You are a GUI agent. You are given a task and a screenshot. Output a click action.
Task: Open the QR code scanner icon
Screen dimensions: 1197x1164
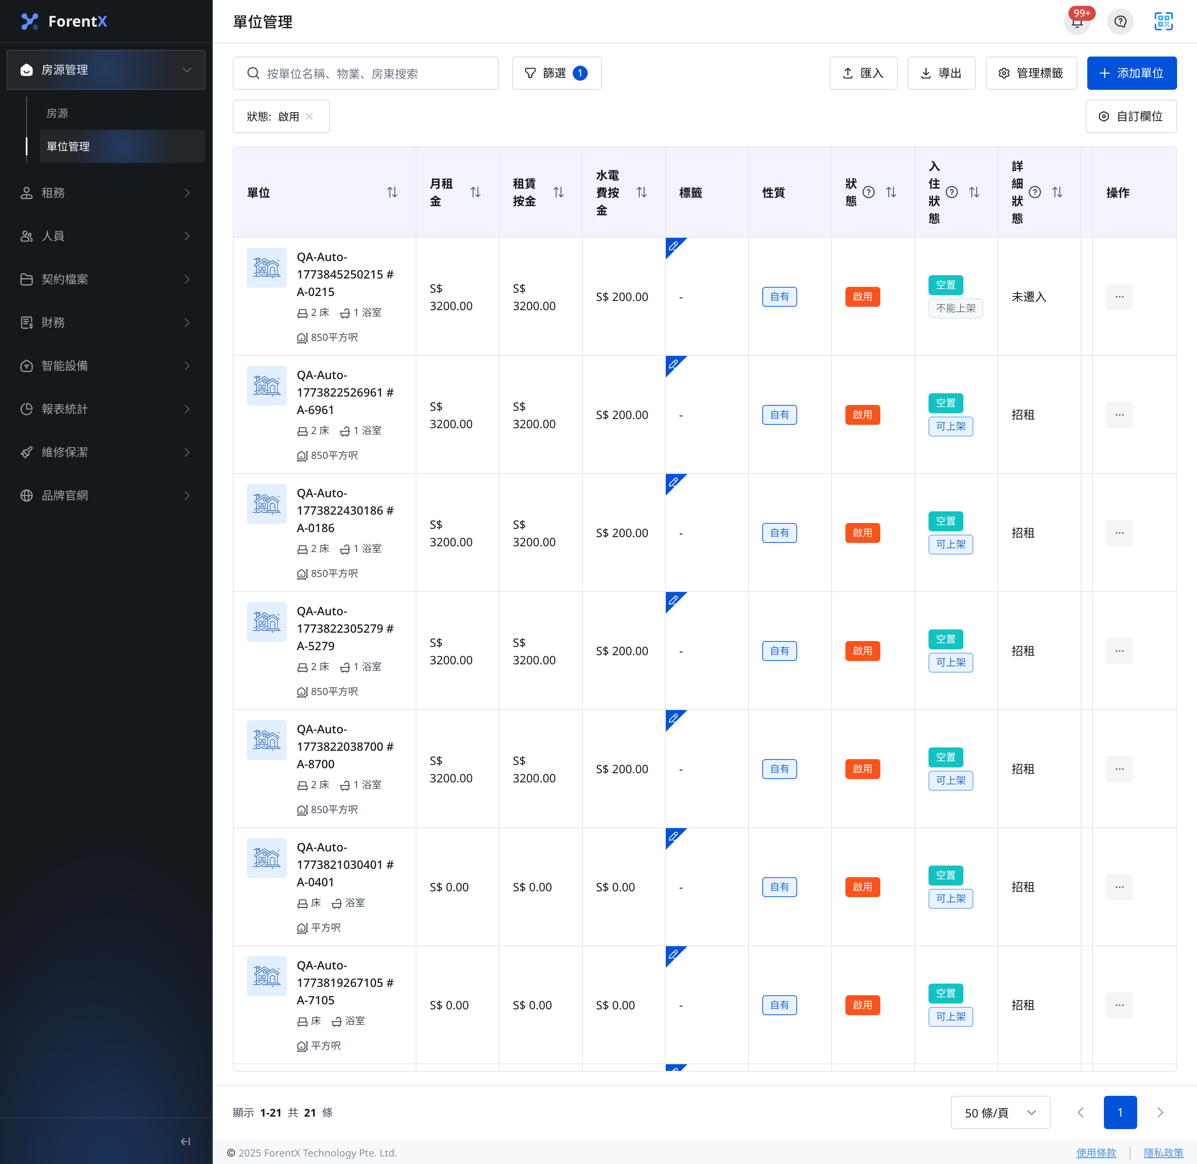[1163, 22]
